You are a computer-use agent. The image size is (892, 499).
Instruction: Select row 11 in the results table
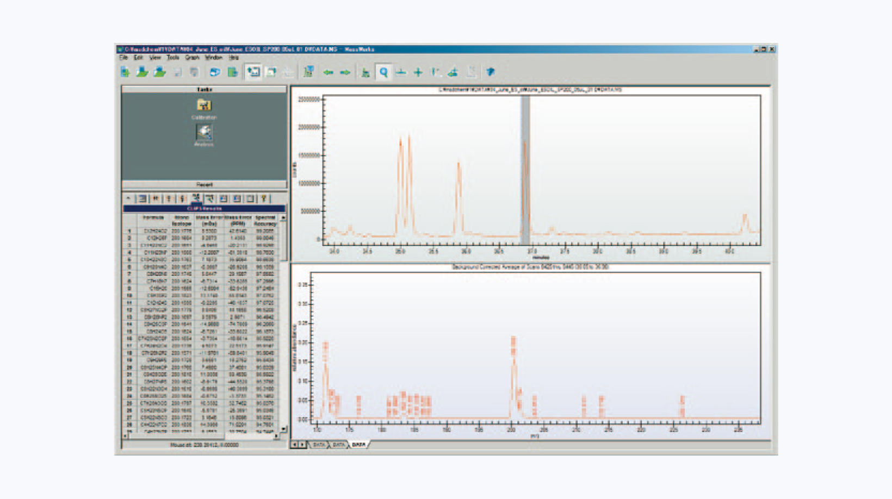pos(200,303)
